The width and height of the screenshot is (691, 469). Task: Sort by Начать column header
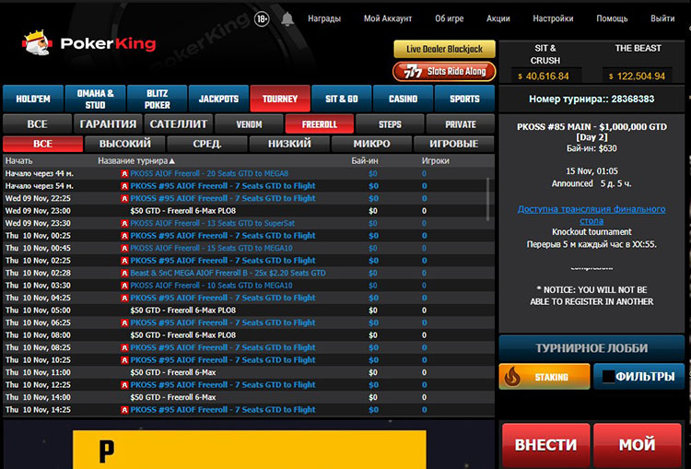click(x=19, y=161)
